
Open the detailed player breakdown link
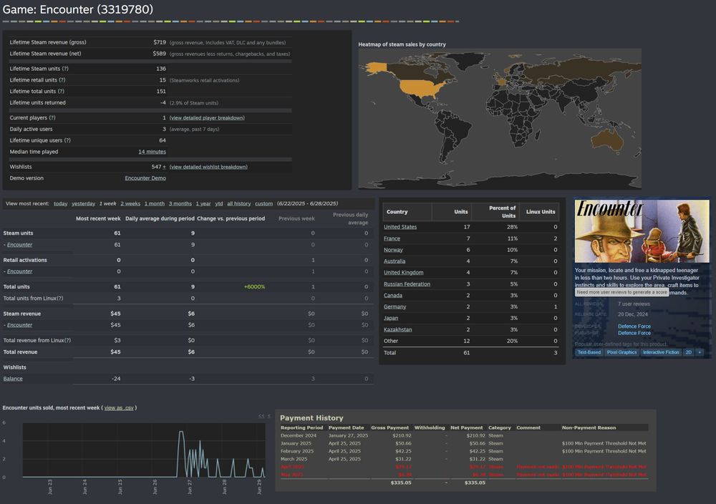[207, 118]
